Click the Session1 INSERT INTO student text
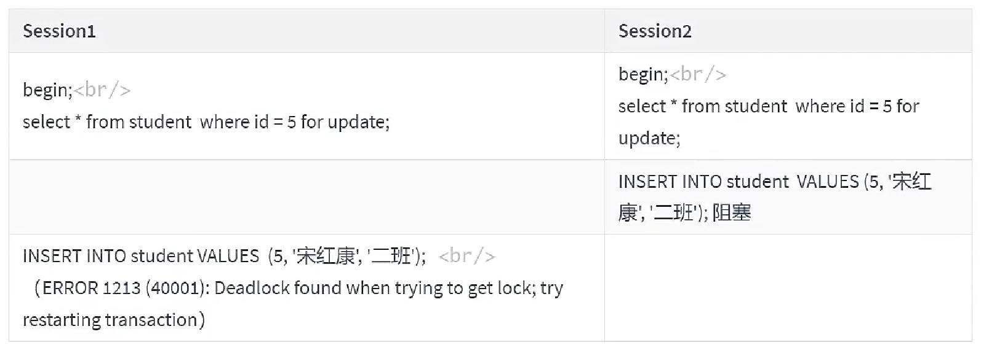 click(x=141, y=256)
